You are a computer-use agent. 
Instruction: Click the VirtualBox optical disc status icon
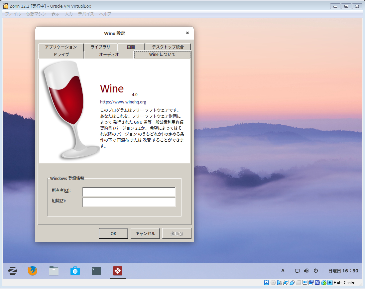(273, 282)
